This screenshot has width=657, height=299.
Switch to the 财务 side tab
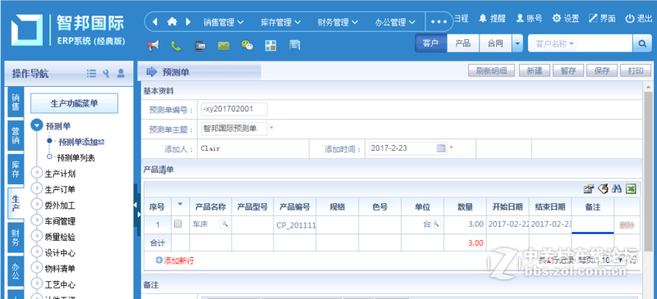[x=16, y=238]
